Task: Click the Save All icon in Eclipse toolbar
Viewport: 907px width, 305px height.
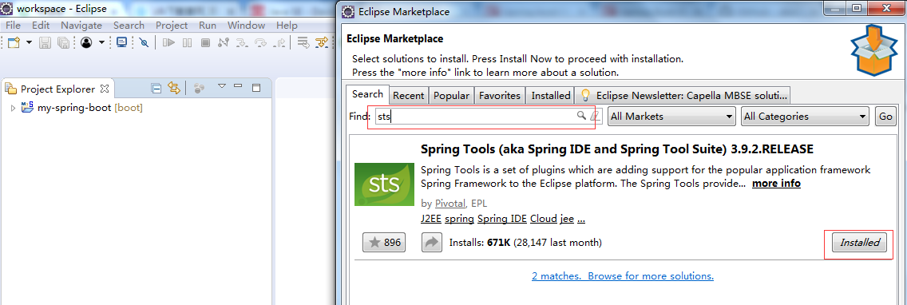Action: pos(63,42)
